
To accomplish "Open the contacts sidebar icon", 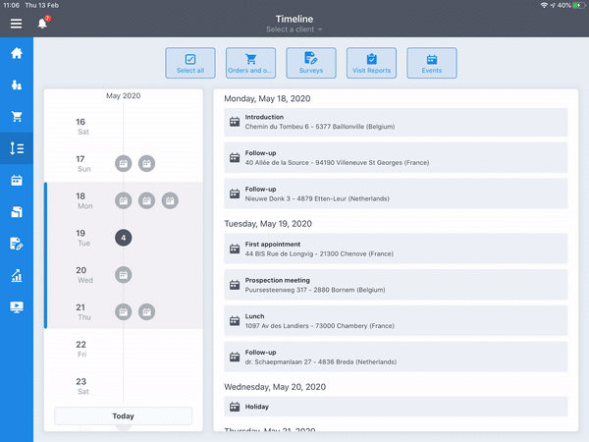I will point(17,85).
